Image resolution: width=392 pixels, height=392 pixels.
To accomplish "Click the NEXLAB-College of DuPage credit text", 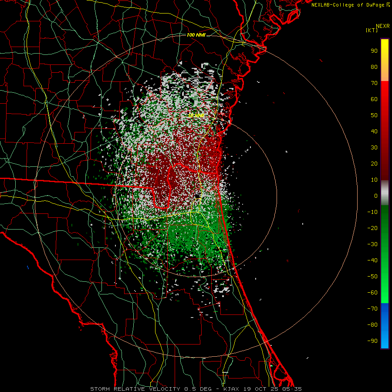I will tap(350, 5).
